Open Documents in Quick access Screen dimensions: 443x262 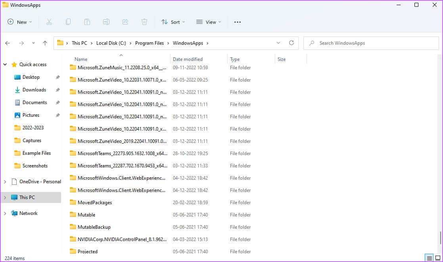pos(35,103)
